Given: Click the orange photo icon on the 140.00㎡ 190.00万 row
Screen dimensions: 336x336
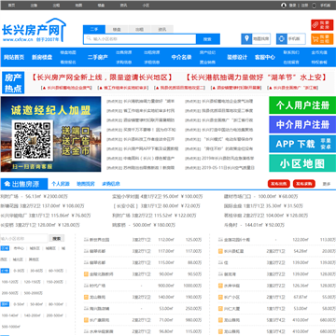Looking at the screenshot, I should 86,297.
